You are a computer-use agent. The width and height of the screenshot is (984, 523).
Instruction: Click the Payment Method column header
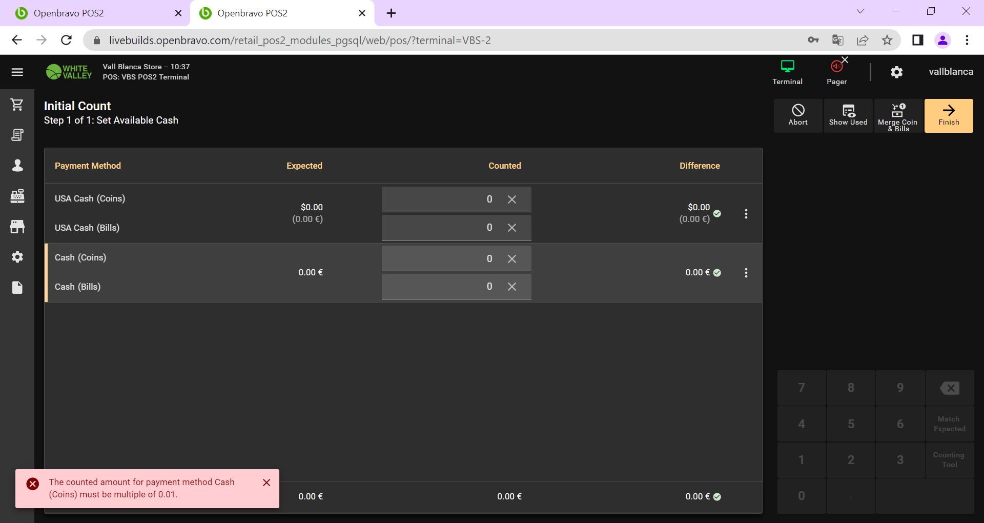pyautogui.click(x=88, y=166)
